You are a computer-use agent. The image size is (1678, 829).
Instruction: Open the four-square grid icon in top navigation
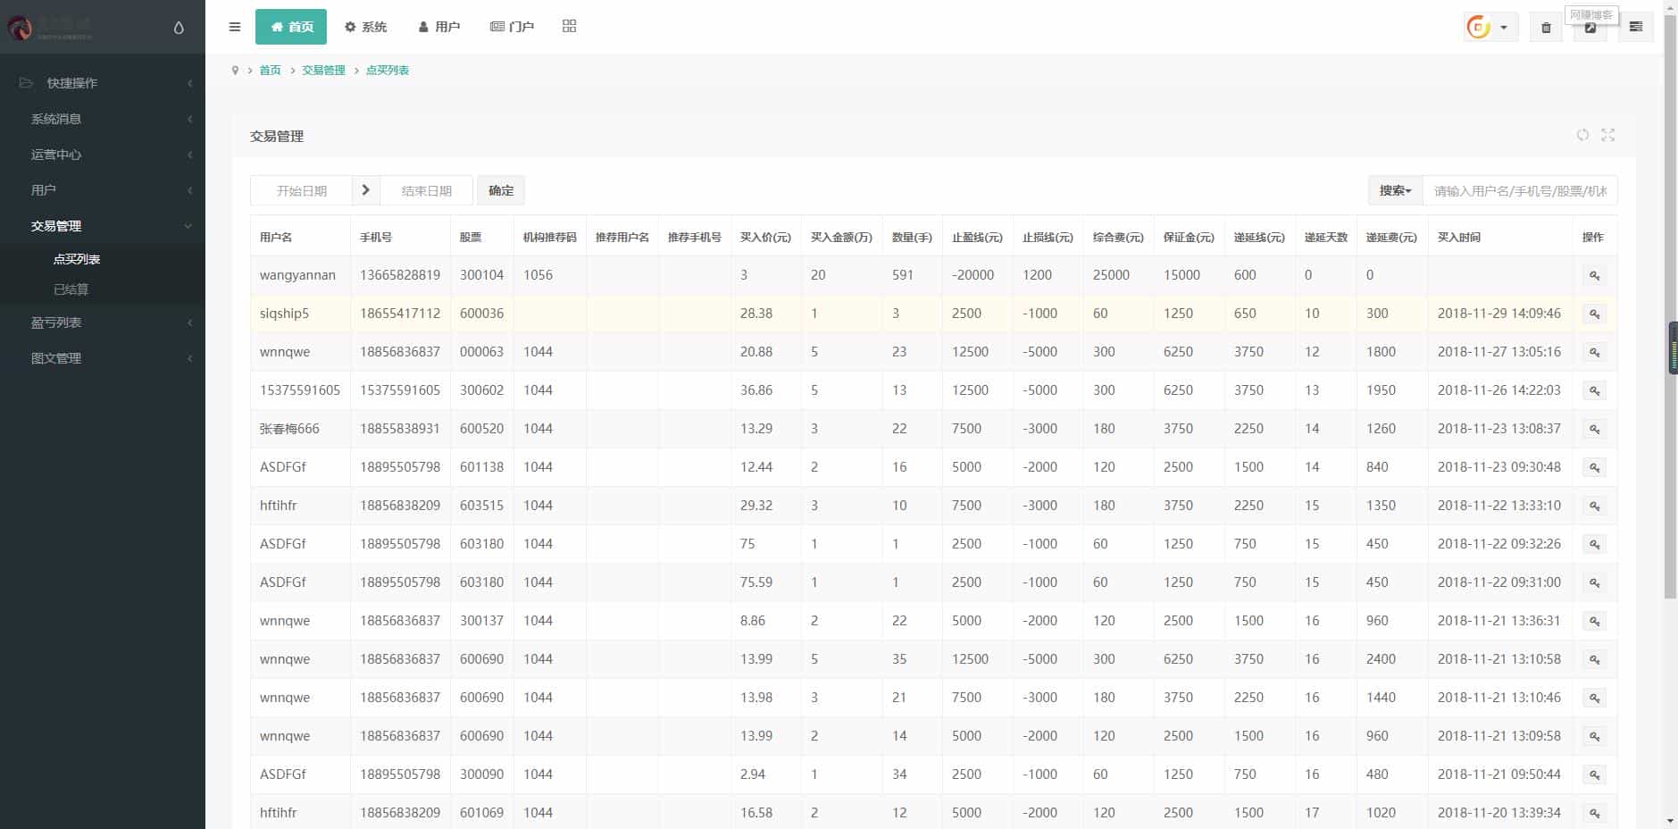569,27
